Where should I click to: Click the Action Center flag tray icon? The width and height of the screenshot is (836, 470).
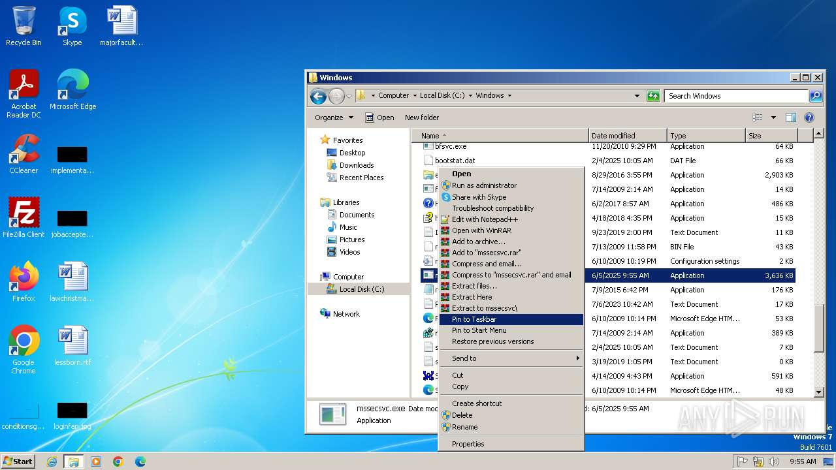[743, 462]
